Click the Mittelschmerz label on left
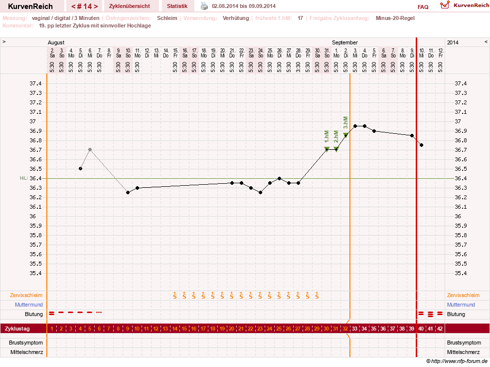This screenshot has height=367, width=490. click(x=26, y=352)
